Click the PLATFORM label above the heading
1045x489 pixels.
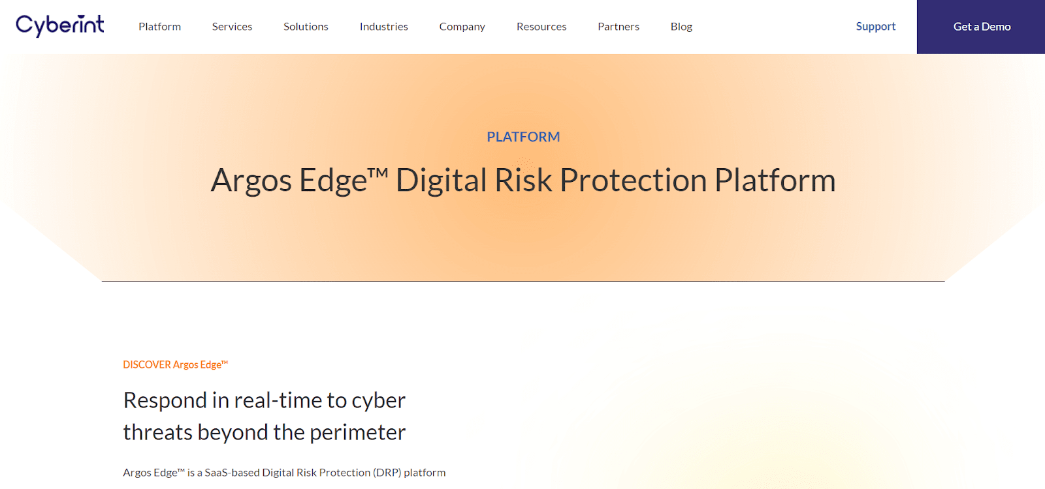click(523, 137)
